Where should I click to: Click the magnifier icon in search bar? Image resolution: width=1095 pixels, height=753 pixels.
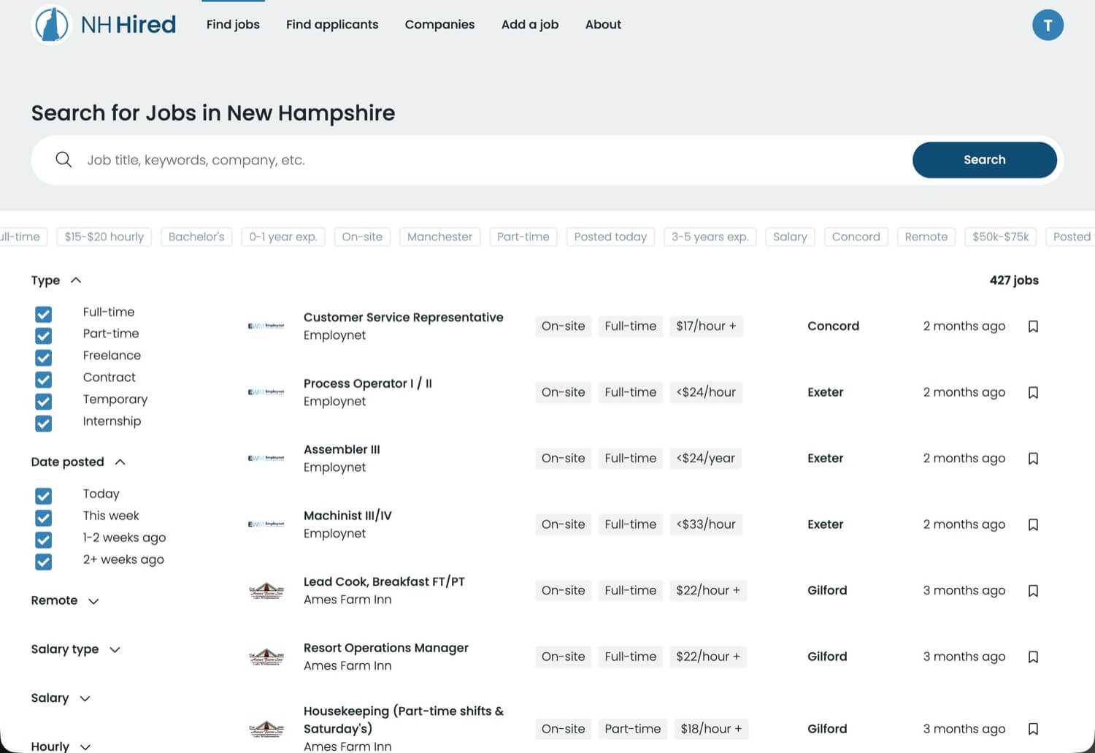pyautogui.click(x=64, y=160)
